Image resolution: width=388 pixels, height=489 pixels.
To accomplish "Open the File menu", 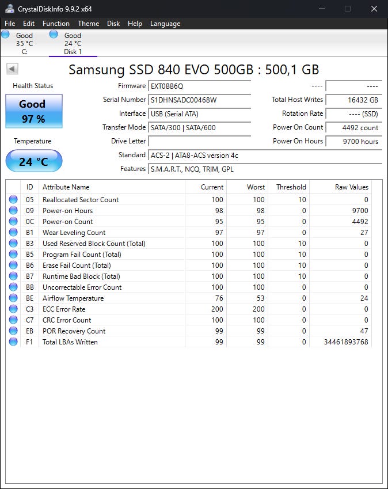I will pyautogui.click(x=10, y=24).
